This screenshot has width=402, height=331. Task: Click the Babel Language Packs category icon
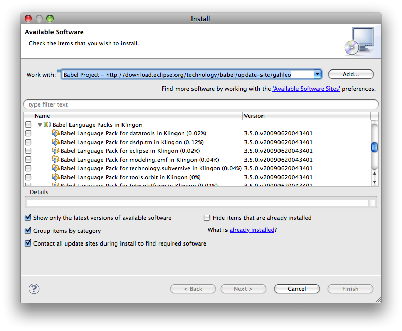click(47, 125)
